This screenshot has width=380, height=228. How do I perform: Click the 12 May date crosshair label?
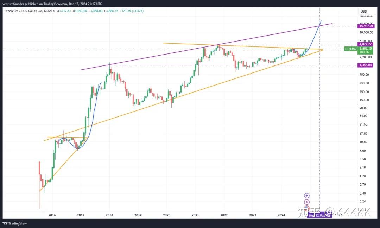coord(320,215)
